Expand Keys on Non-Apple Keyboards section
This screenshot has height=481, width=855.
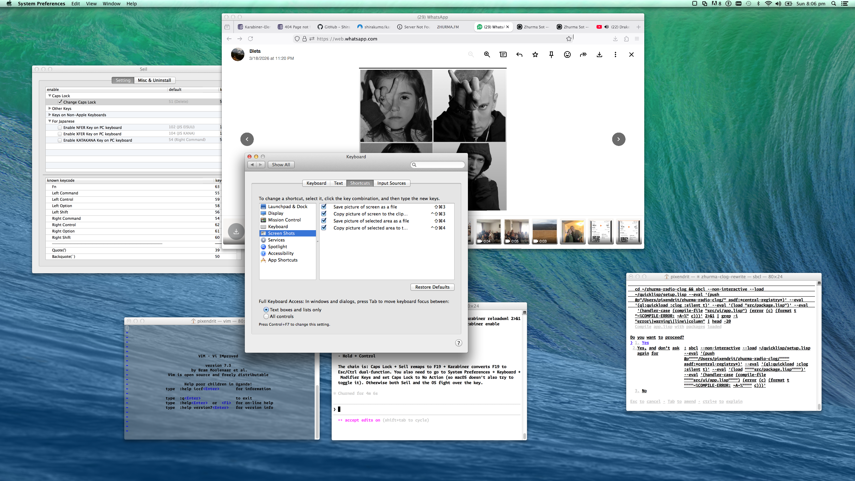coord(50,115)
